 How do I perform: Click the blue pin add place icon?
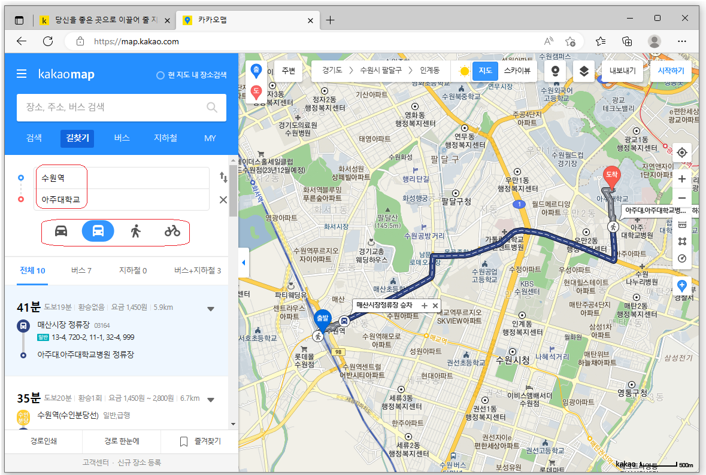[682, 285]
